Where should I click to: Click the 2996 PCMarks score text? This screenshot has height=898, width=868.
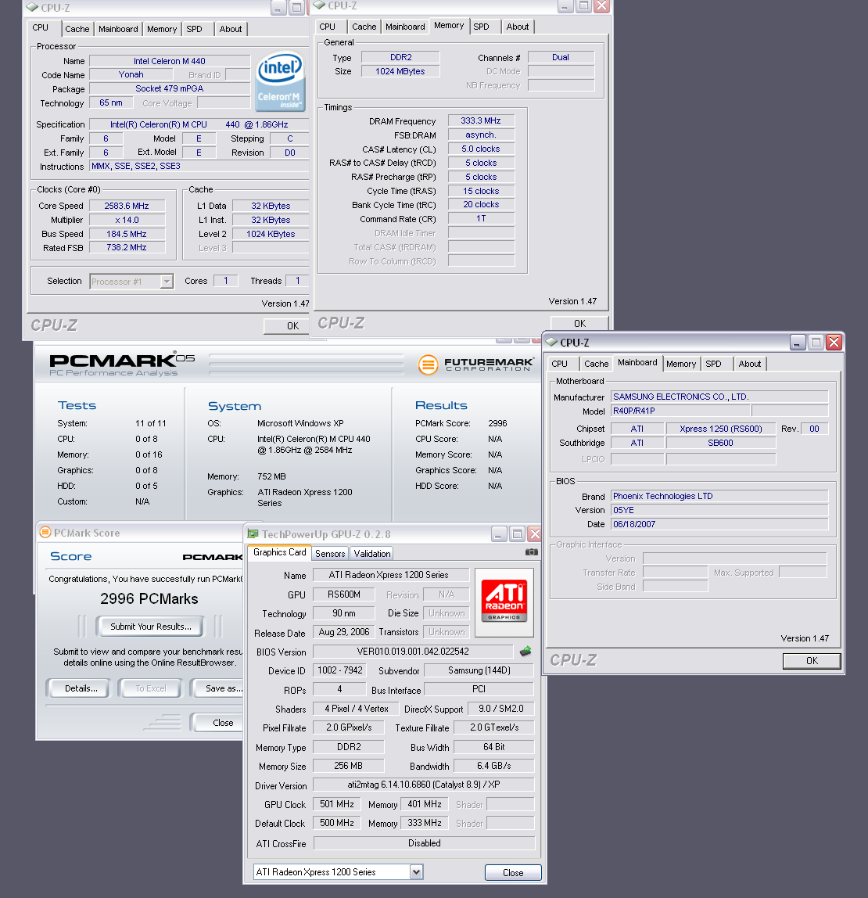(x=149, y=599)
